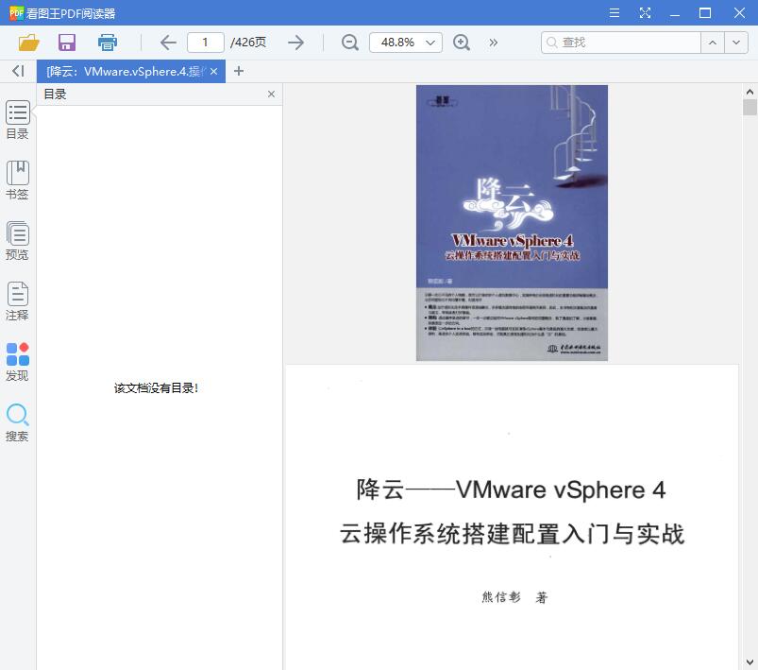Viewport: 758px width, 670px height.
Task: Close the 降云 VMware.vSphere.4 document tab
Action: (213, 72)
